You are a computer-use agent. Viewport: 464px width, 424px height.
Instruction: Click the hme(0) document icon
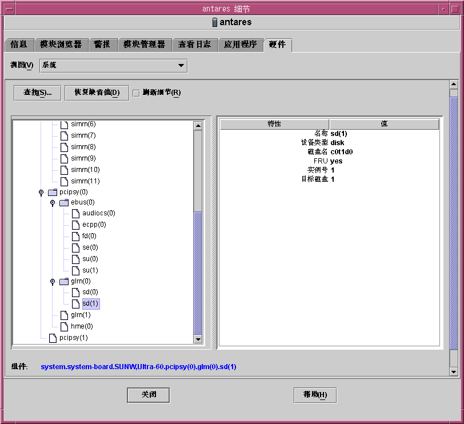(x=64, y=327)
